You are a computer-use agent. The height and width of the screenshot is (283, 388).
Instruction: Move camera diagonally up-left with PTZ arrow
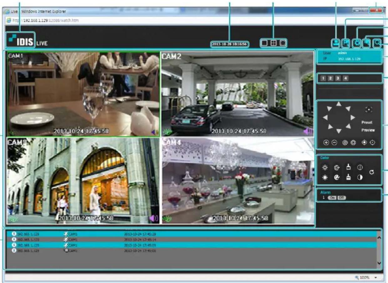329,109
